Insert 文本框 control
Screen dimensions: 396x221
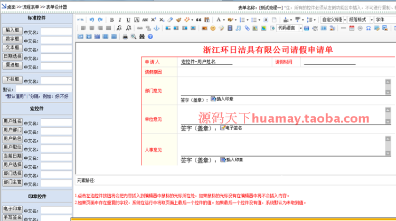12,47
